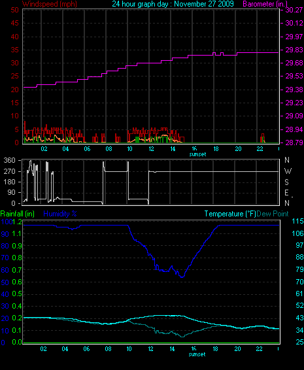Click hour 12 tick on top graph
This screenshot has height=370, width=304.
click(151, 149)
